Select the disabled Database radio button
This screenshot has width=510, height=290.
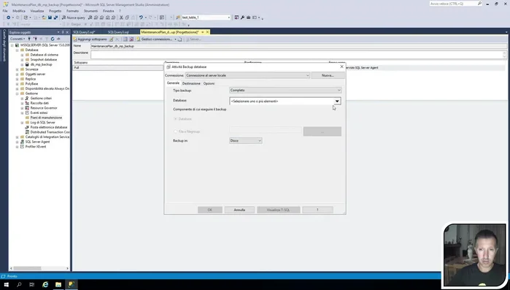(x=176, y=119)
